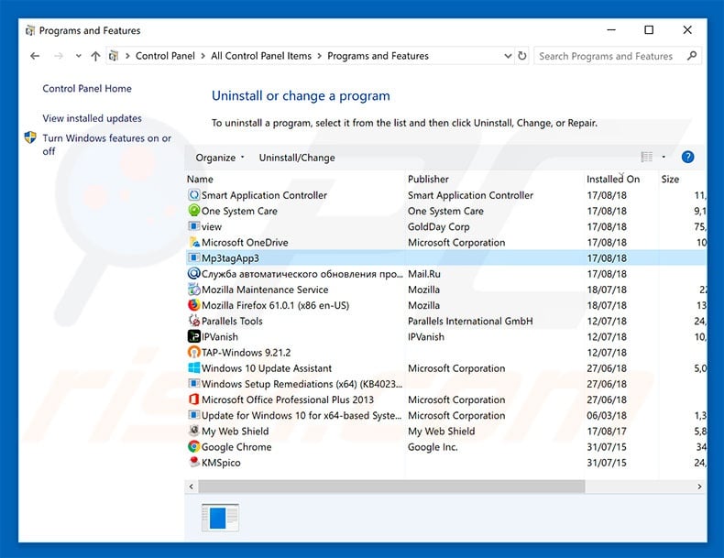This screenshot has height=558, width=724.
Task: Click the program preview thumbnail in details pane
Action: pos(220,518)
